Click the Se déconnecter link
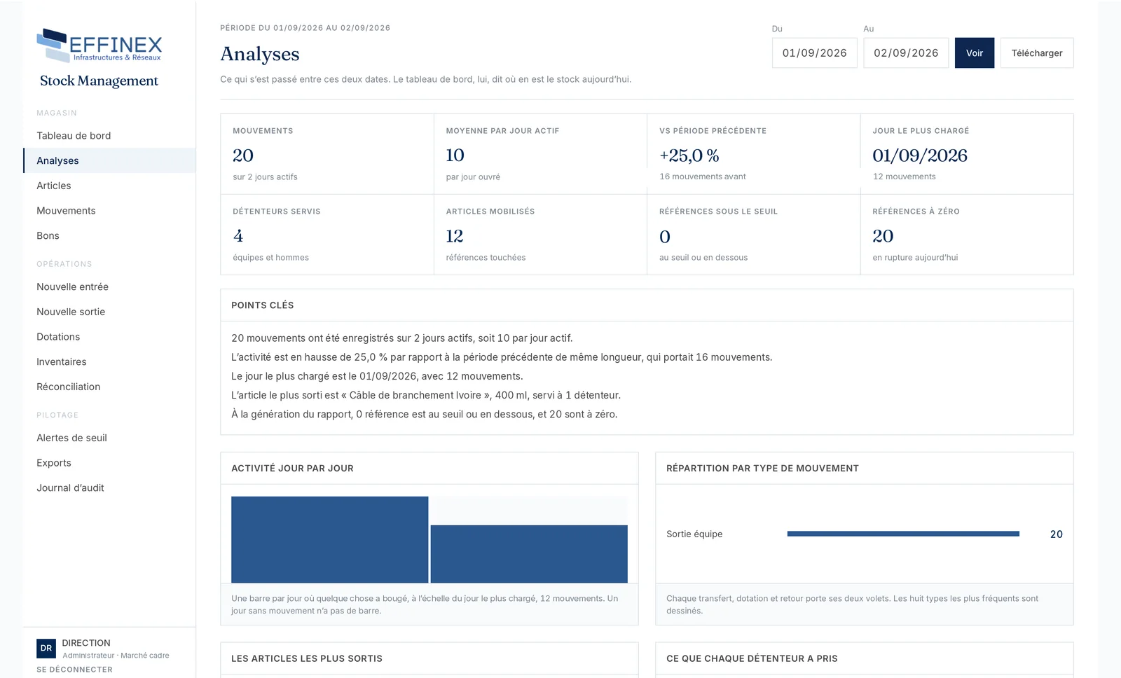Screen dimensions: 1121x678 pyautogui.click(x=74, y=670)
